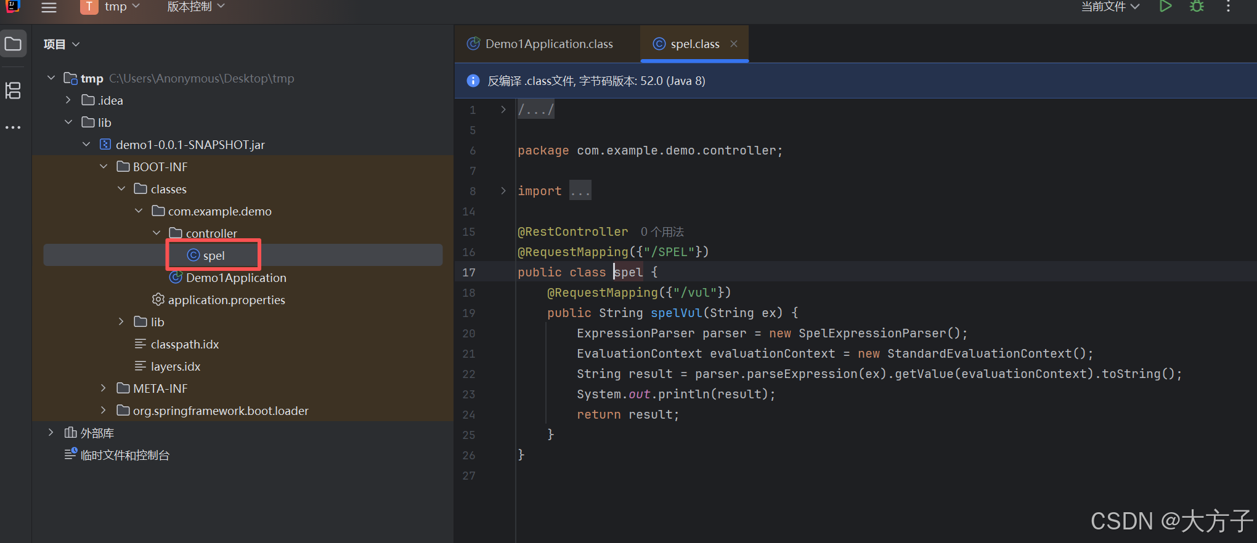Close the spel.class tab

pyautogui.click(x=734, y=44)
